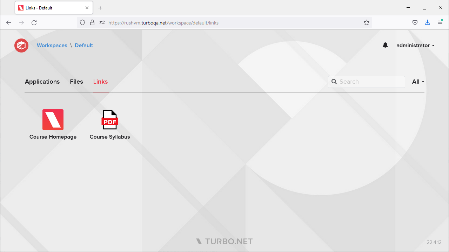Bookmark this page with the star
The width and height of the screenshot is (449, 252).
(367, 23)
